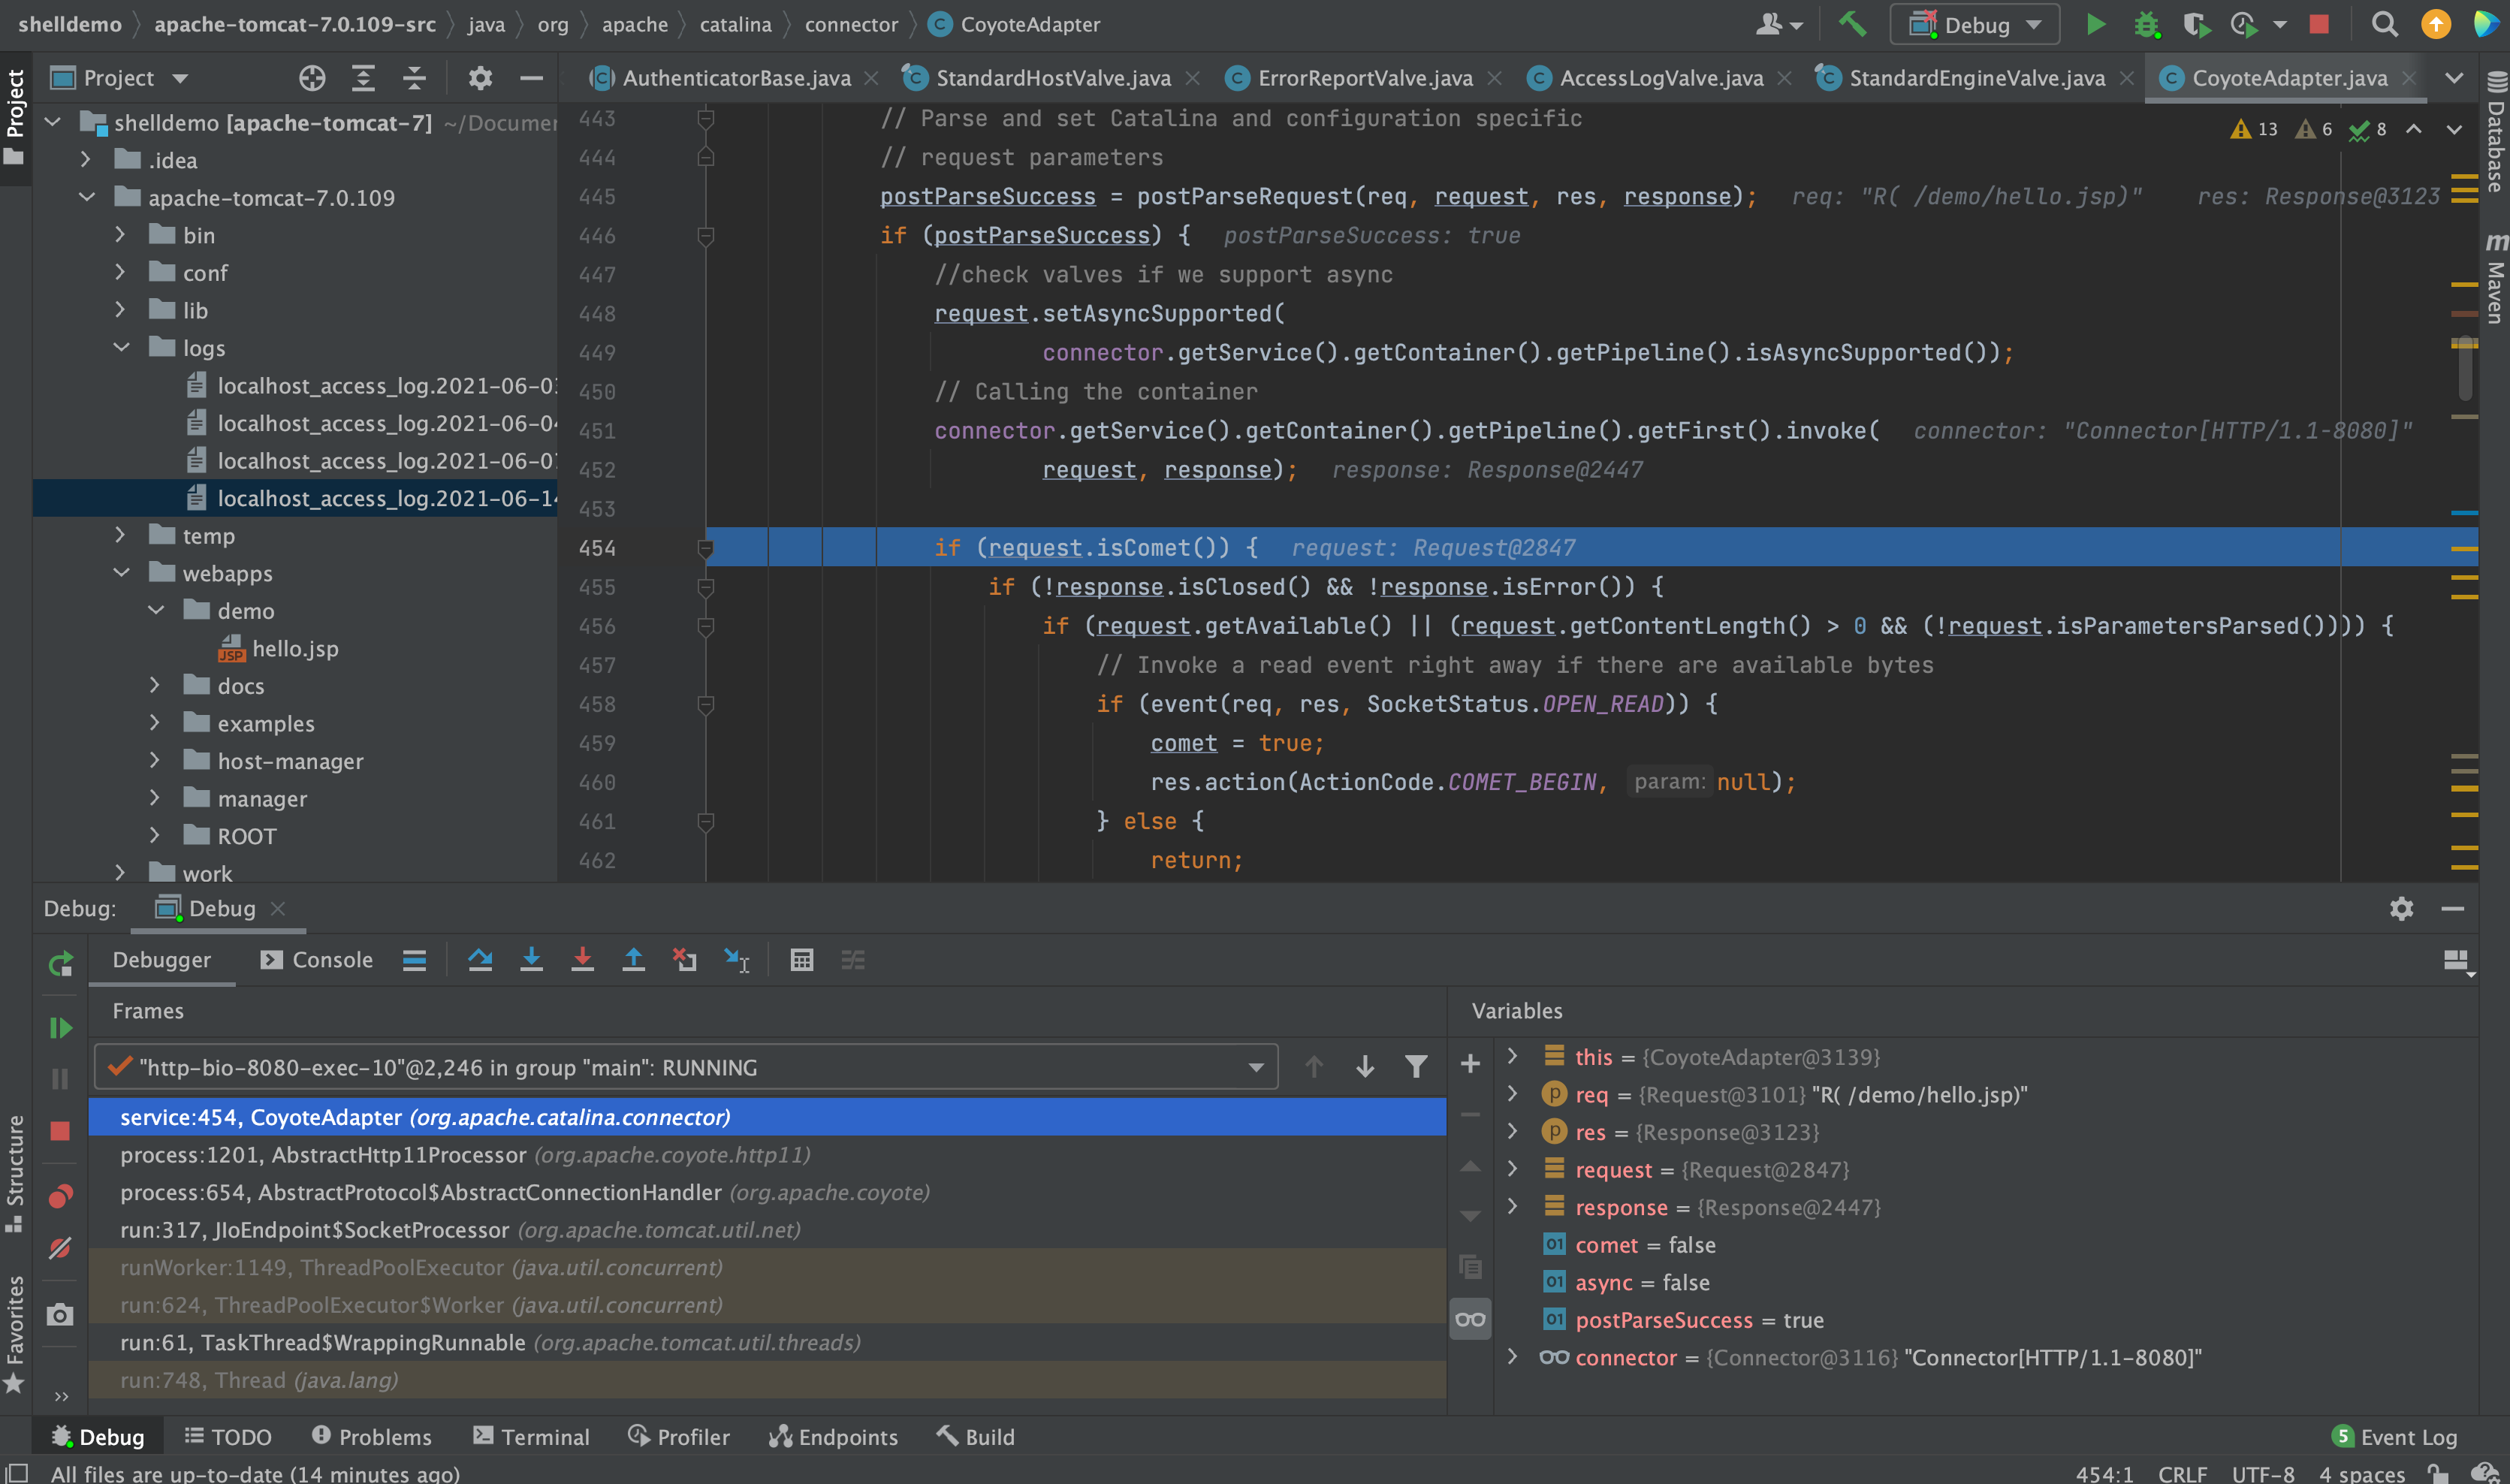2510x1484 pixels.
Task: Open the Profiler tool window
Action: [x=679, y=1437]
